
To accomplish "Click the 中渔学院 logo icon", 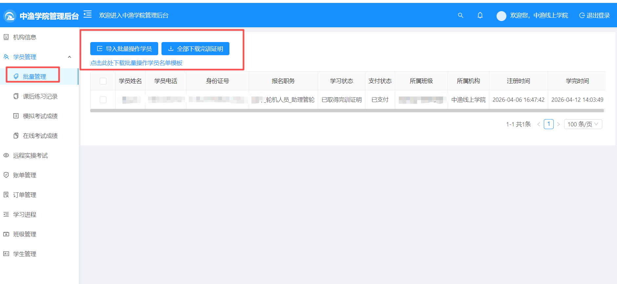I will (x=10, y=16).
